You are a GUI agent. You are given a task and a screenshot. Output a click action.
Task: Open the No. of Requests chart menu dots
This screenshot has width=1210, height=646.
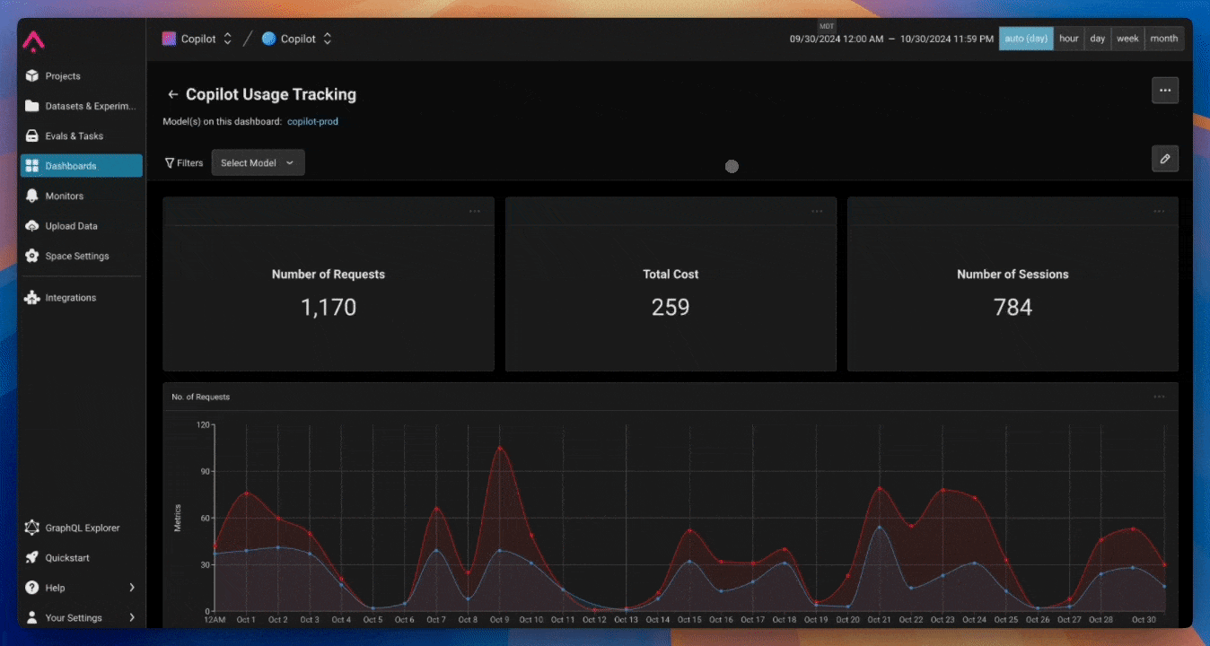click(x=1160, y=397)
